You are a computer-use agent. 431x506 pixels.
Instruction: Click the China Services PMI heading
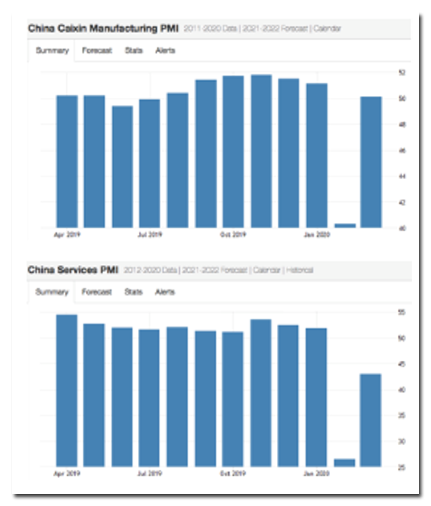click(x=73, y=269)
